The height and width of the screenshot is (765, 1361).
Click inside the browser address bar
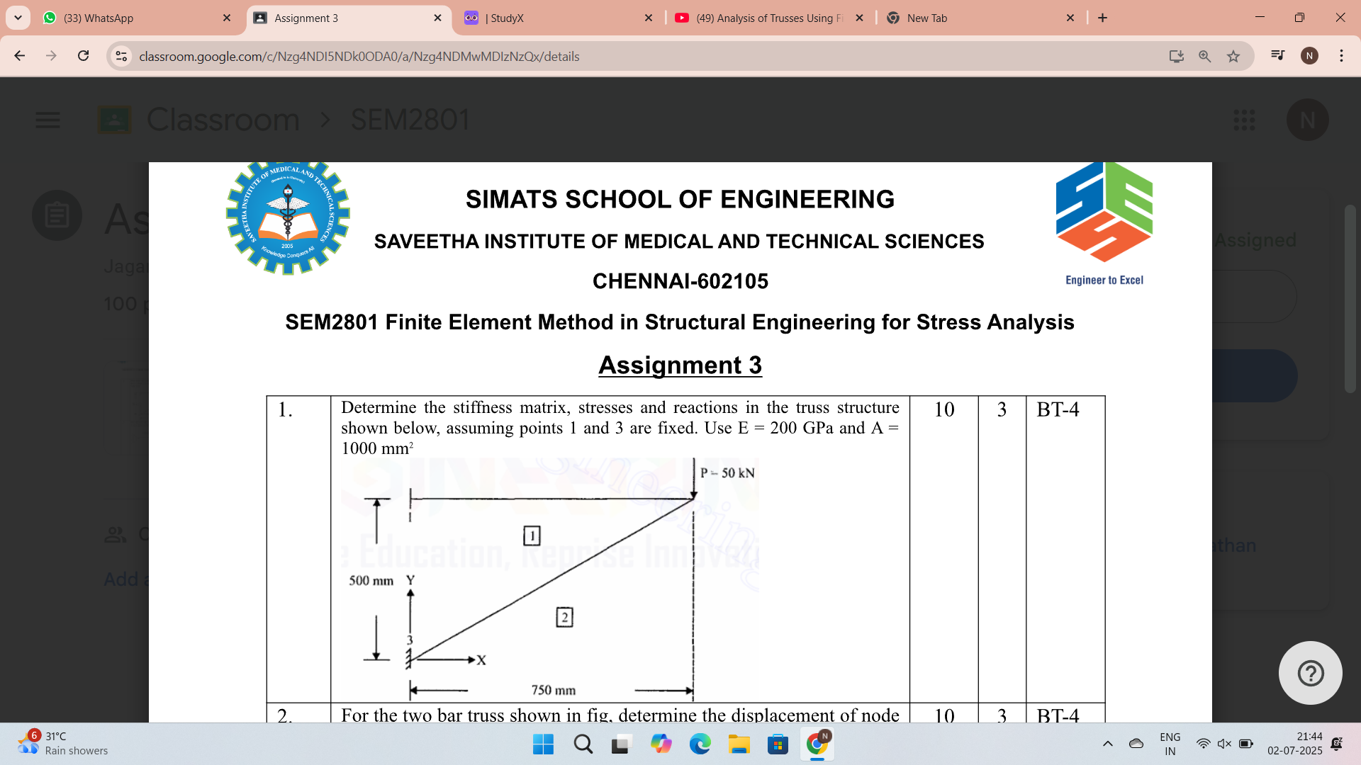tap(425, 56)
